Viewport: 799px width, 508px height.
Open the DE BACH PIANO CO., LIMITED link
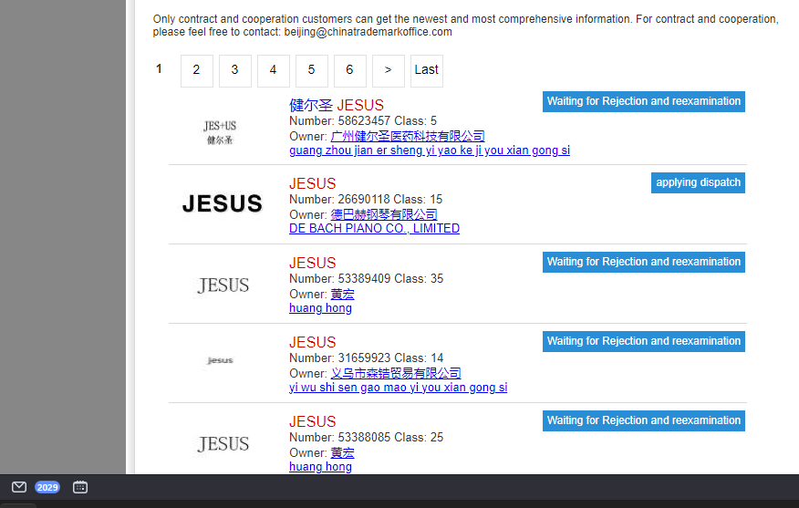[x=374, y=229]
